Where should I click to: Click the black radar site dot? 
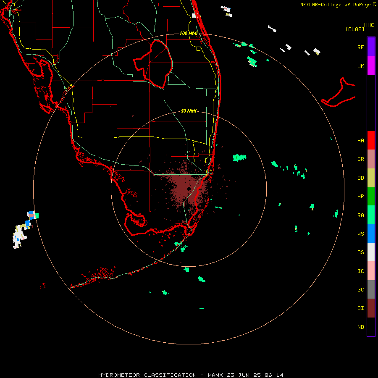tap(189, 189)
